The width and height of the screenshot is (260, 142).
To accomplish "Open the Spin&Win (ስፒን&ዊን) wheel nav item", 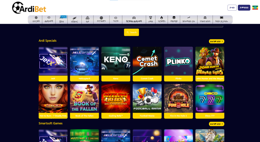I will pyautogui.click(x=101, y=20).
